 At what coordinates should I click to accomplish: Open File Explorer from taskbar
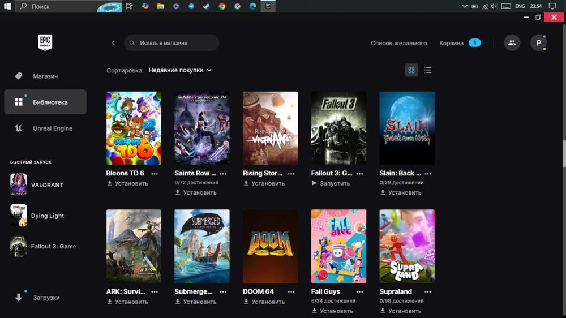161,6
